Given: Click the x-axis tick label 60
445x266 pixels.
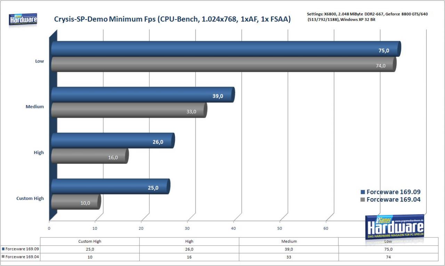Looking at the screenshot, I should pos(326,228).
